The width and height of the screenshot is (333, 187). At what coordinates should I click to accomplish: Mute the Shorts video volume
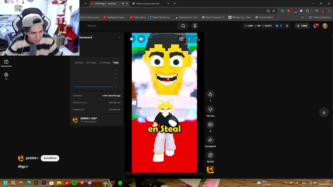point(141,39)
